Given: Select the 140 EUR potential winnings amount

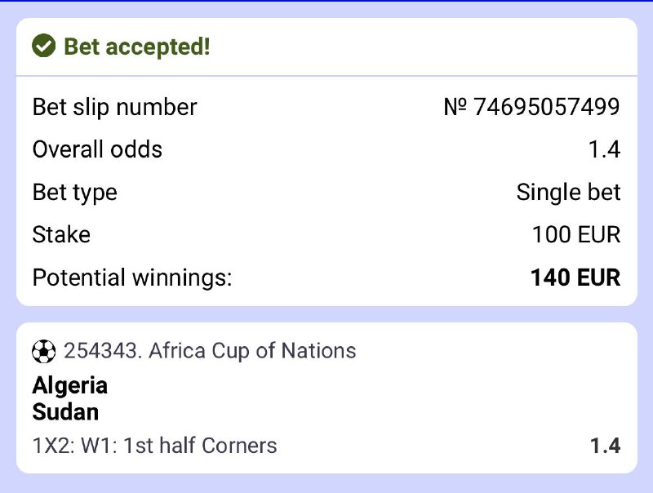Looking at the screenshot, I should [x=575, y=278].
